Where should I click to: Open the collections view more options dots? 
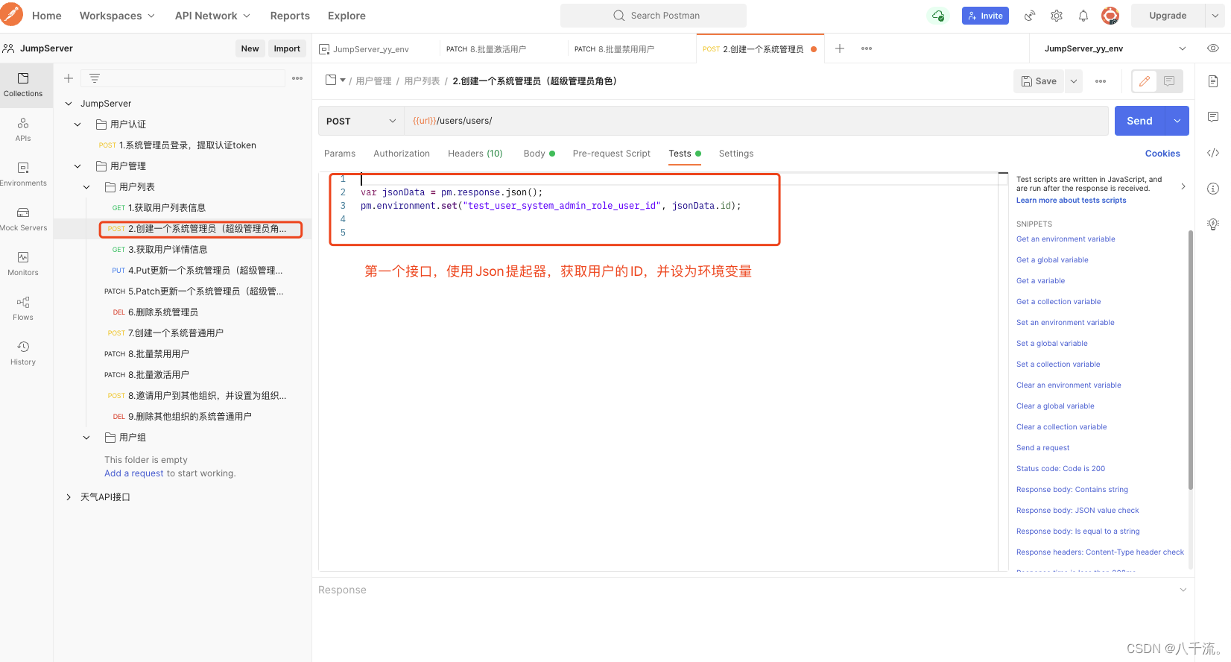tap(297, 78)
